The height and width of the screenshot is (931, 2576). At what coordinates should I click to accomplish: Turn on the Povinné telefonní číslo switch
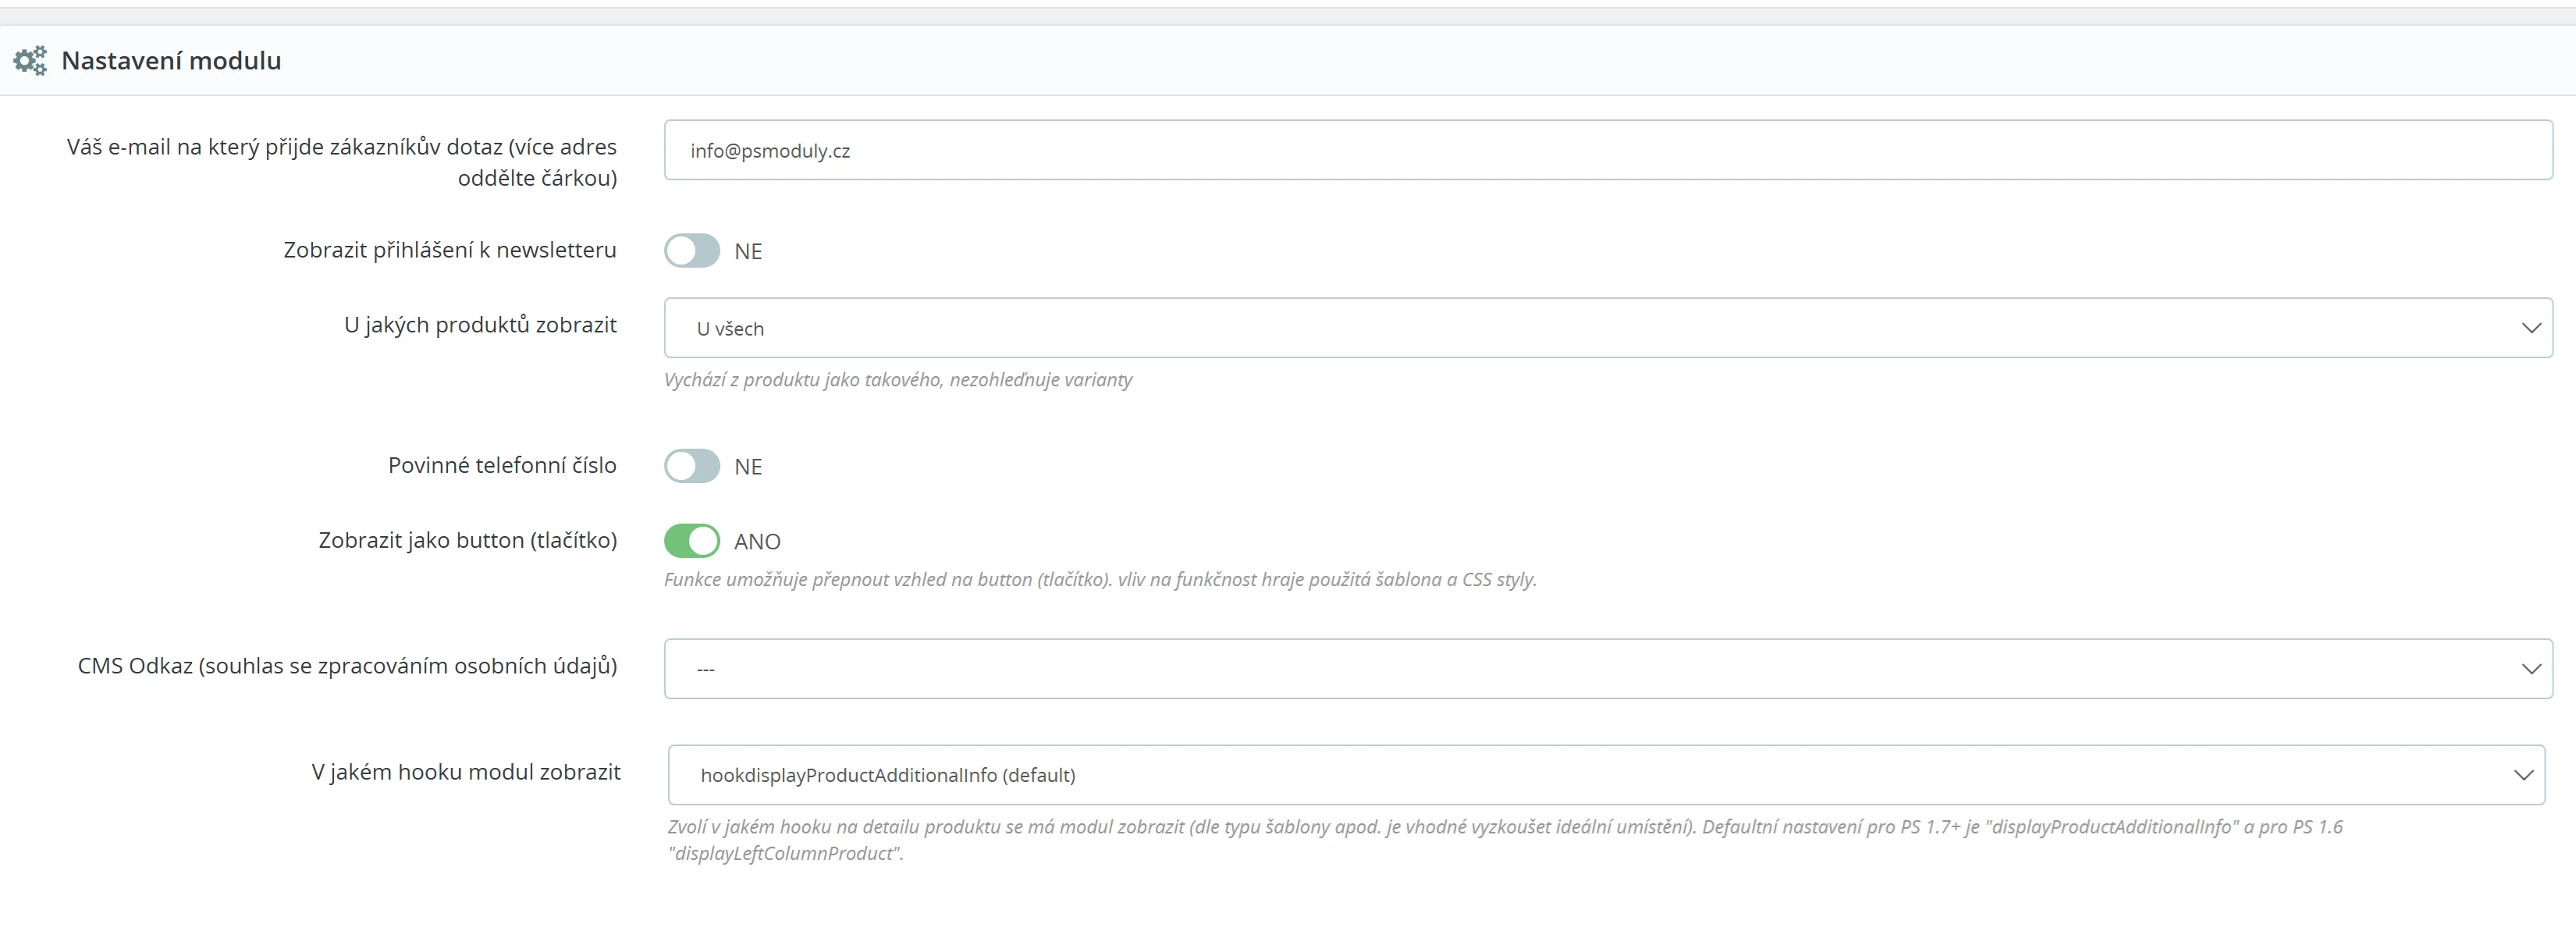point(692,466)
